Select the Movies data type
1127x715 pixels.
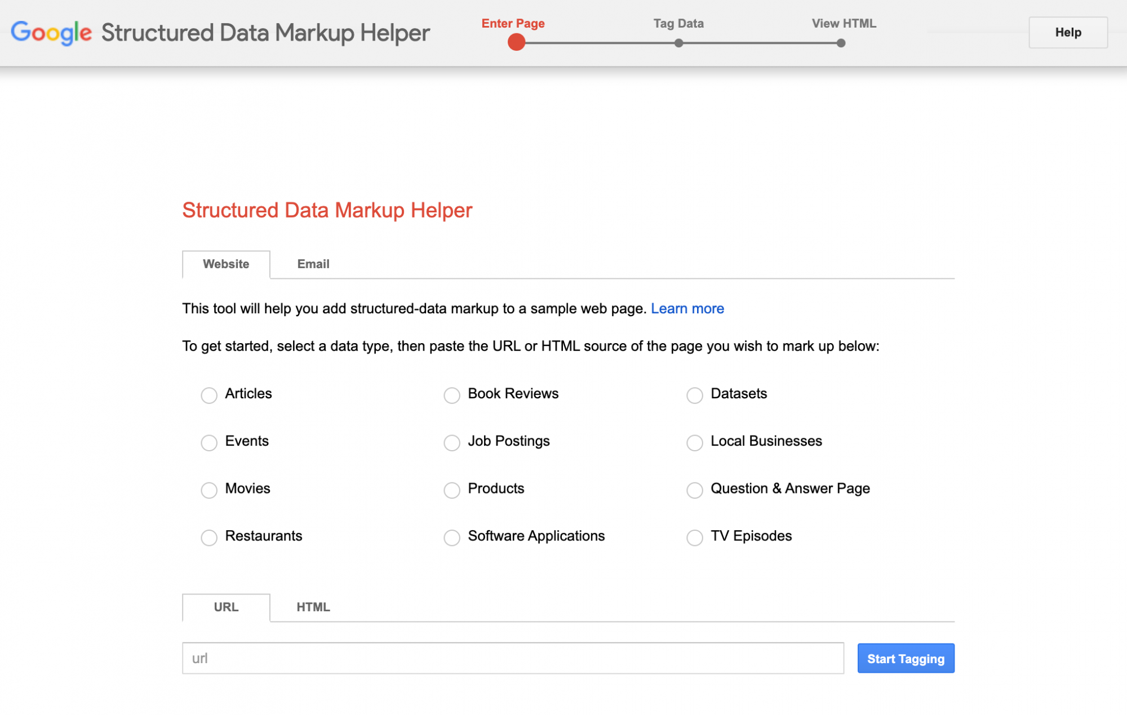209,490
